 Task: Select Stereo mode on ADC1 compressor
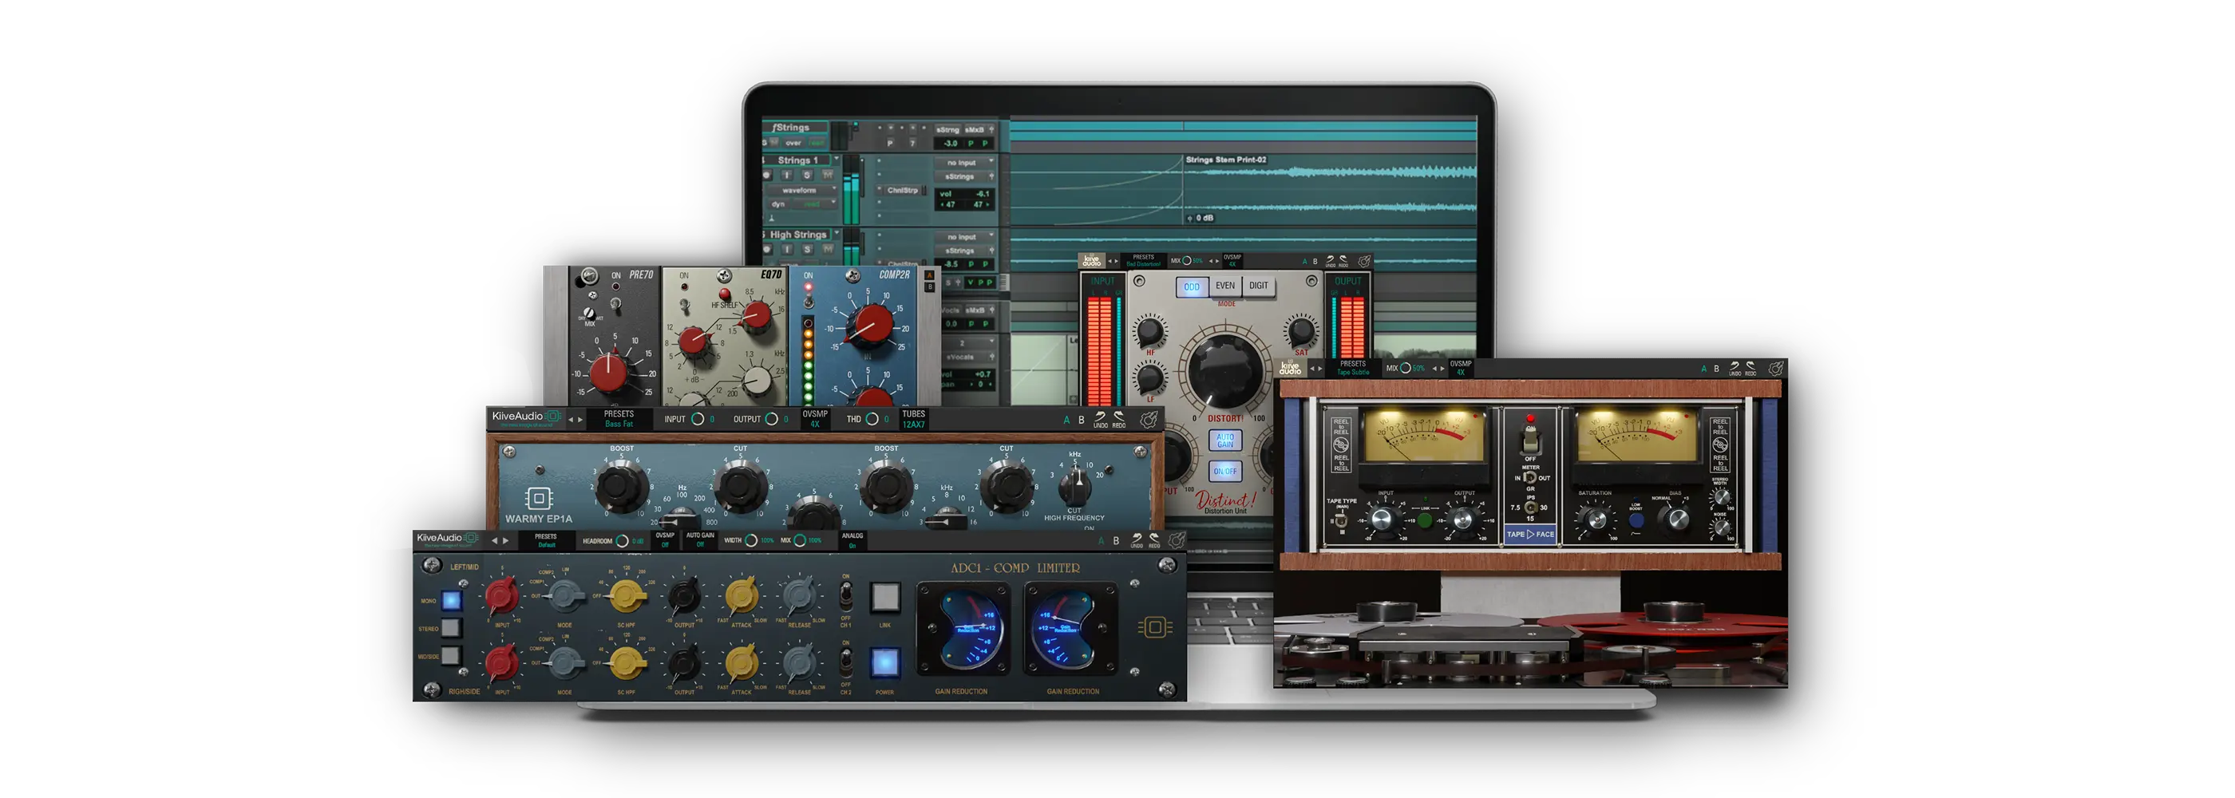(x=450, y=628)
